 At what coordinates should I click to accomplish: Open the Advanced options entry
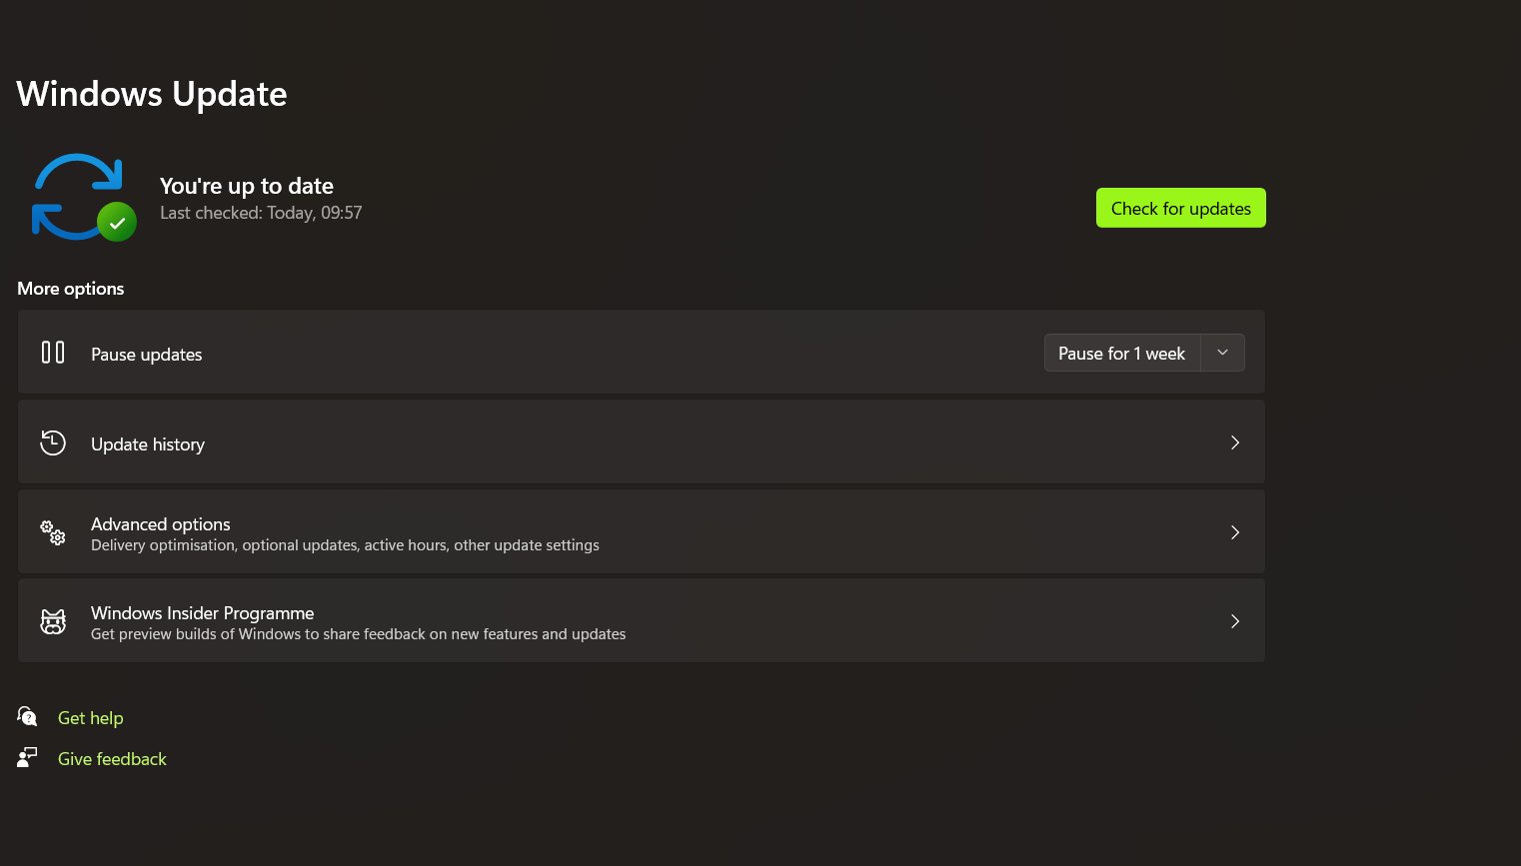642,531
